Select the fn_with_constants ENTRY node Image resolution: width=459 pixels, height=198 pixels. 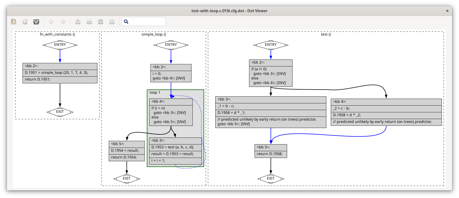tap(60, 45)
